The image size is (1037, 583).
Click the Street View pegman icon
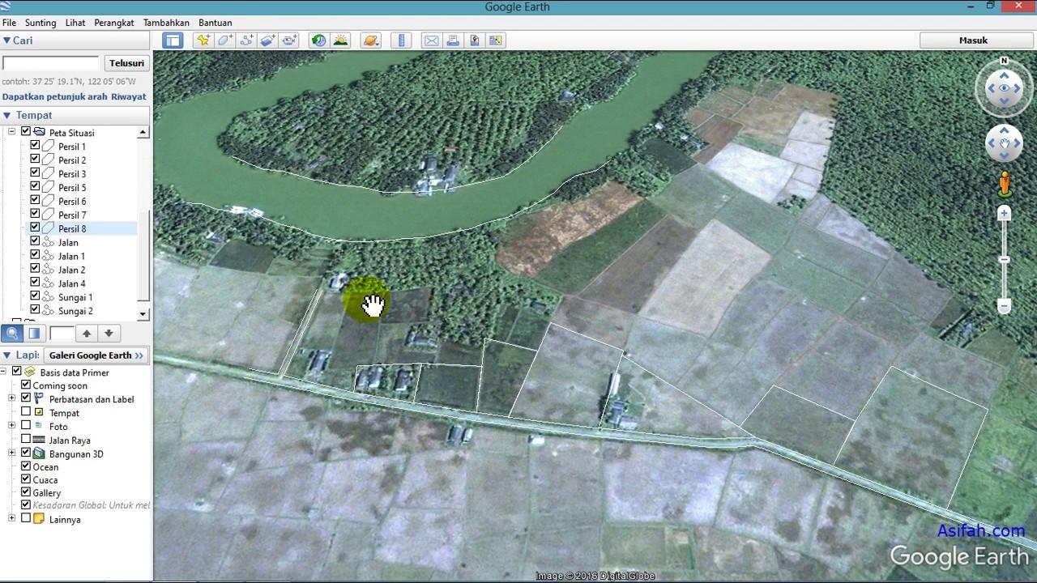[x=1005, y=184]
